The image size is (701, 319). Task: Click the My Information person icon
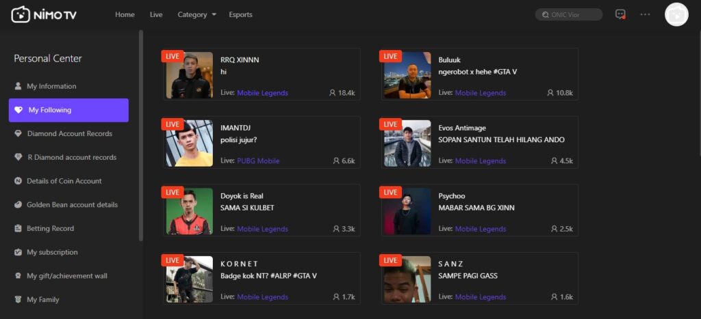tap(18, 86)
